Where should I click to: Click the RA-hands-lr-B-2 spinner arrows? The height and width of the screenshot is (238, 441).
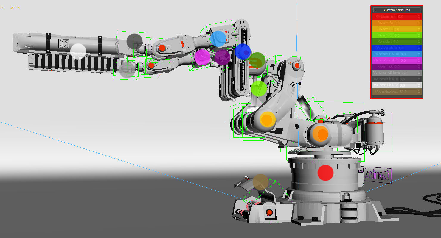coord(419,85)
